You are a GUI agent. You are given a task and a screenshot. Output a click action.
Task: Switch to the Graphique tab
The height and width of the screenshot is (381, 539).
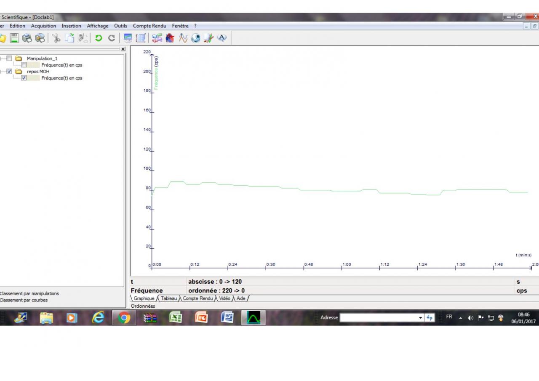click(144, 298)
